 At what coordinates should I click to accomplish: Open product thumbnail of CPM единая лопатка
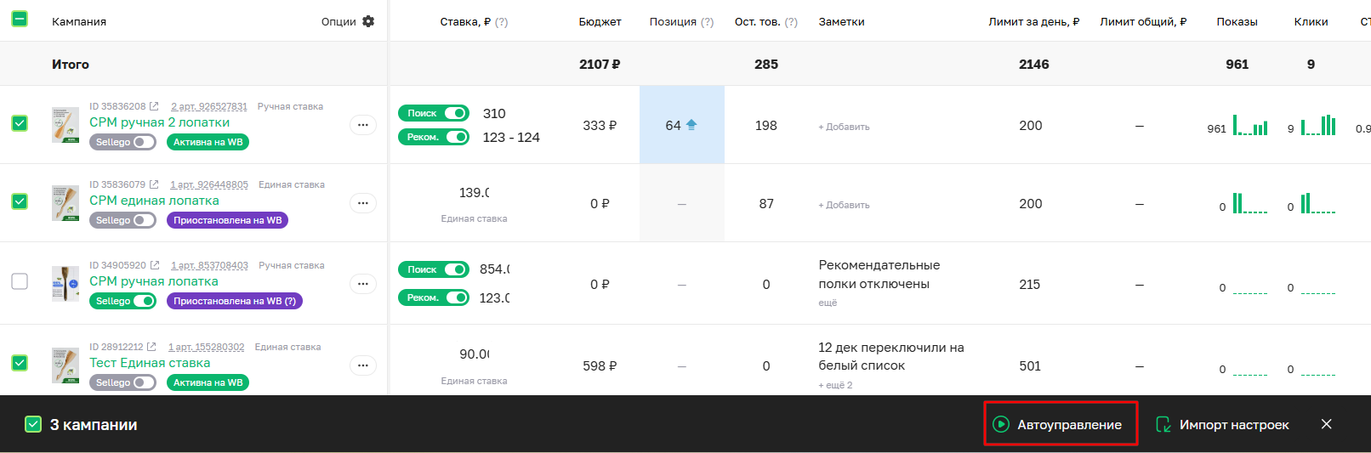[65, 203]
